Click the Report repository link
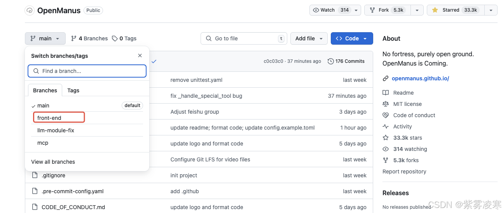Image resolution: width=503 pixels, height=213 pixels. tap(404, 171)
